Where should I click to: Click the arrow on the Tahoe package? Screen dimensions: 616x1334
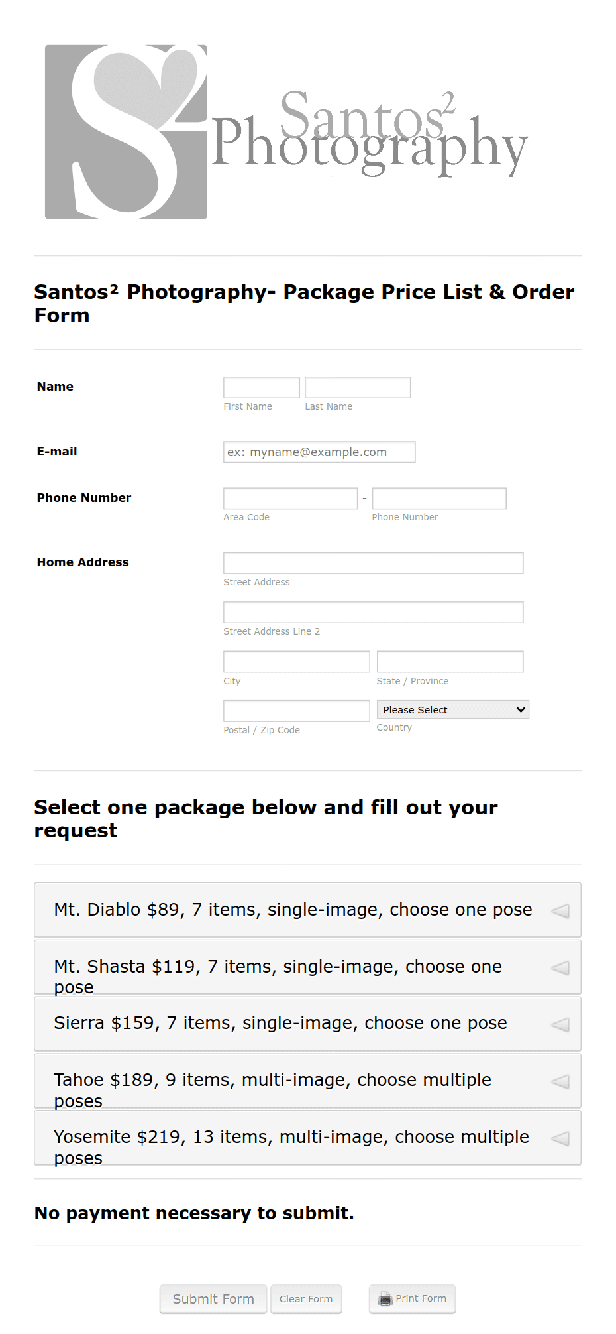561,1081
